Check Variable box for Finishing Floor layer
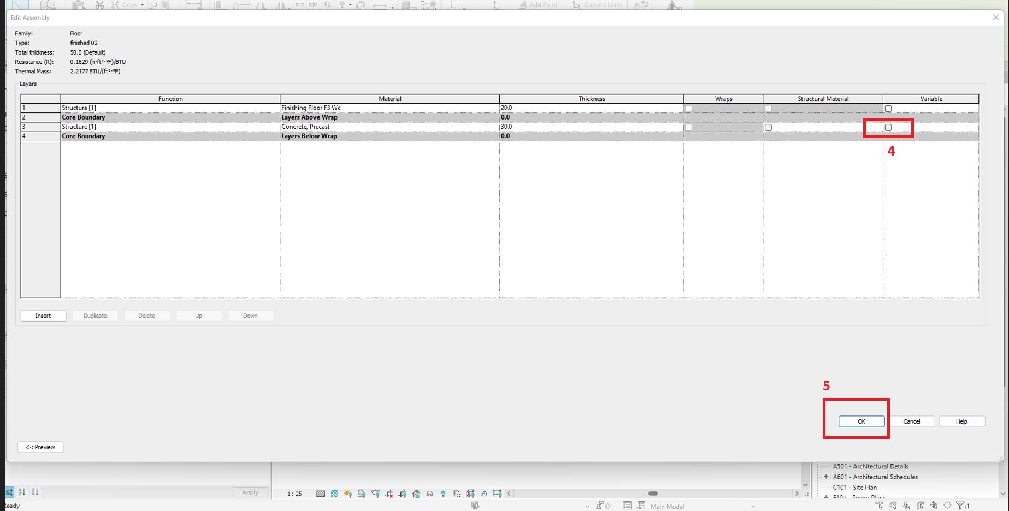Image resolution: width=1009 pixels, height=511 pixels. coord(888,109)
